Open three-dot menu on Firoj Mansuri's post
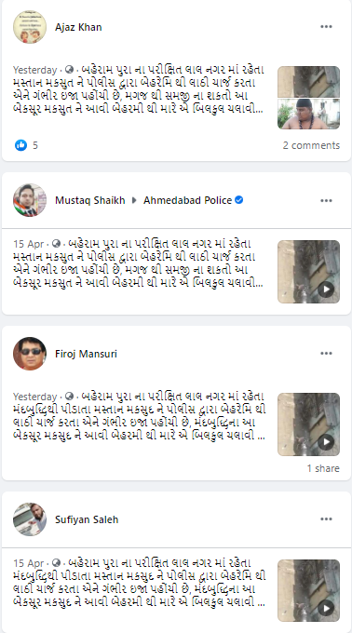Image resolution: width=352 pixels, height=633 pixels. click(326, 353)
